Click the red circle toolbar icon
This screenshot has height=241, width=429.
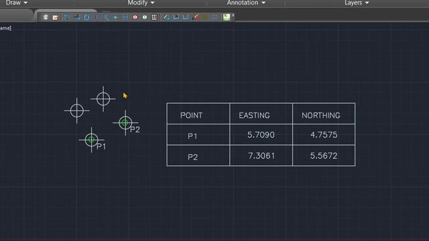pyautogui.click(x=135, y=17)
